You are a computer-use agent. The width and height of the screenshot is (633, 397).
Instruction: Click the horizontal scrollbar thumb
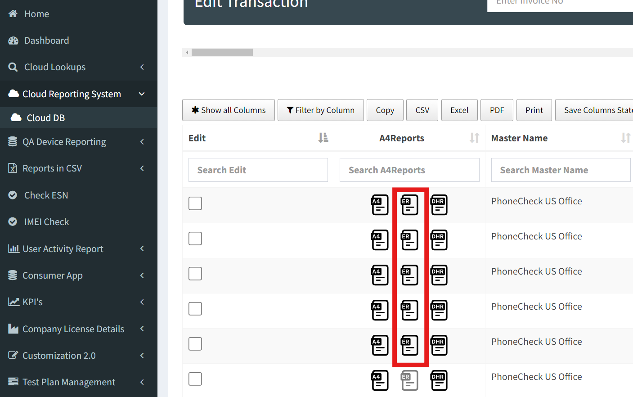222,53
